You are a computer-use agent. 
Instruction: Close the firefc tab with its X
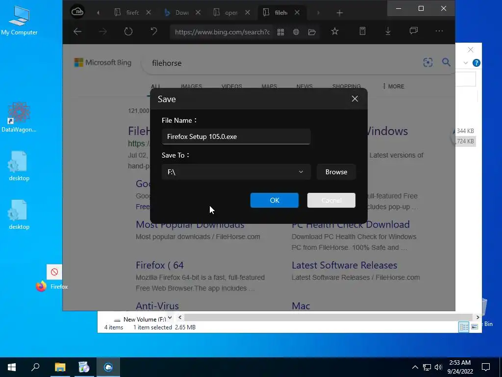pyautogui.click(x=148, y=12)
